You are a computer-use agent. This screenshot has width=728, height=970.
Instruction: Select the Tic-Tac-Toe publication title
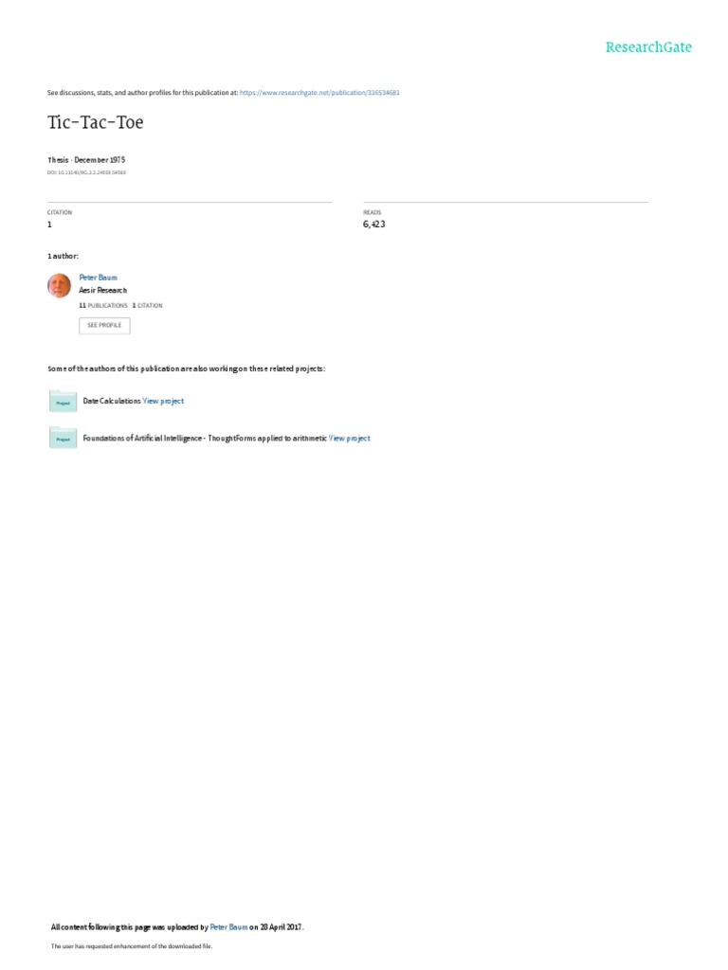coord(96,122)
